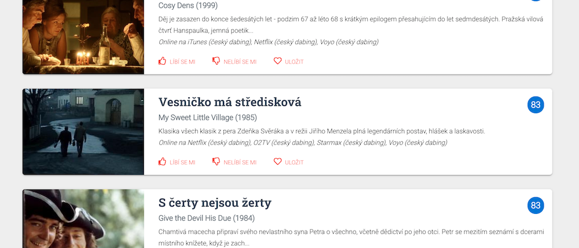The height and width of the screenshot is (248, 579).
Task: Save Vesničko má středisková with heart icon
Action: pyautogui.click(x=278, y=162)
